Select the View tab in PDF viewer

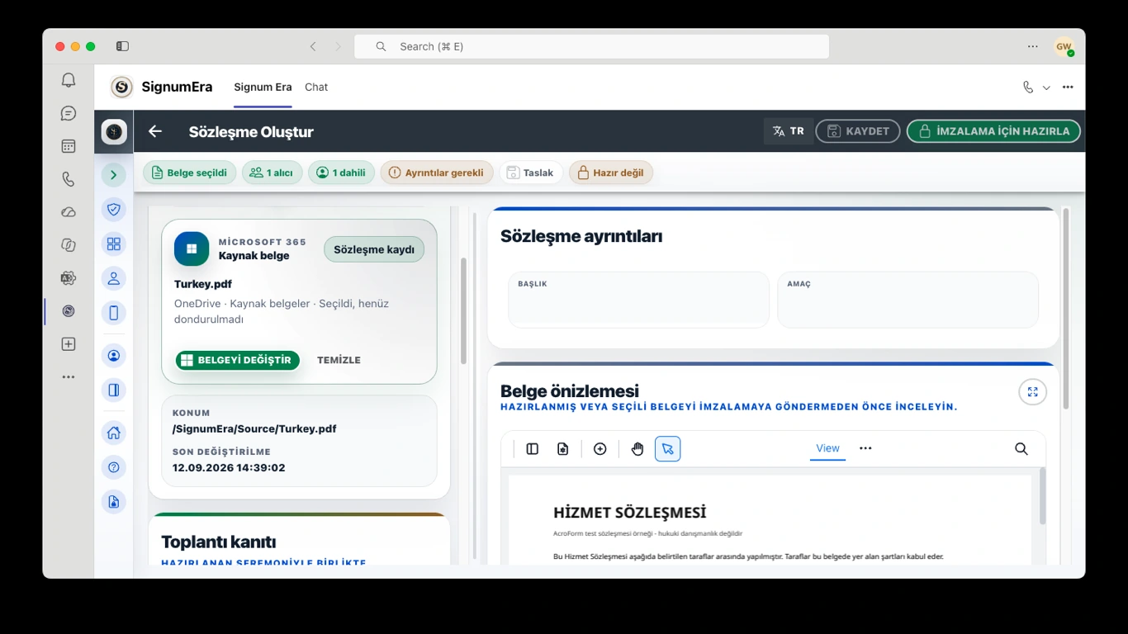pyautogui.click(x=827, y=448)
